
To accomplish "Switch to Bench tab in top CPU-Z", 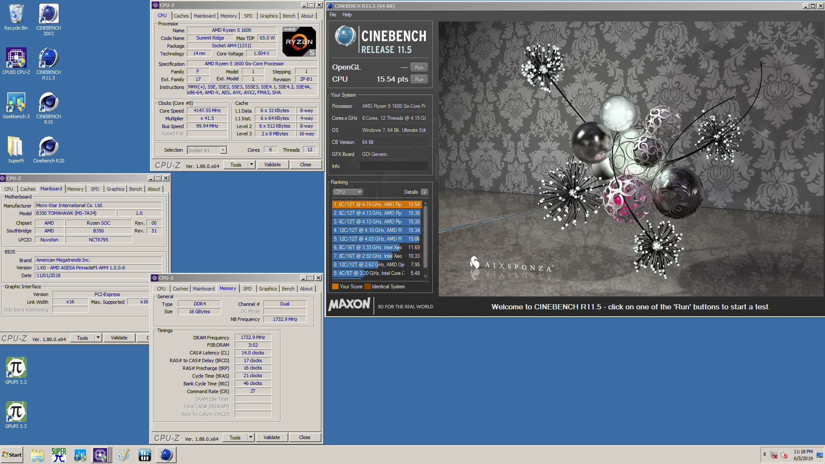I will click(x=289, y=16).
